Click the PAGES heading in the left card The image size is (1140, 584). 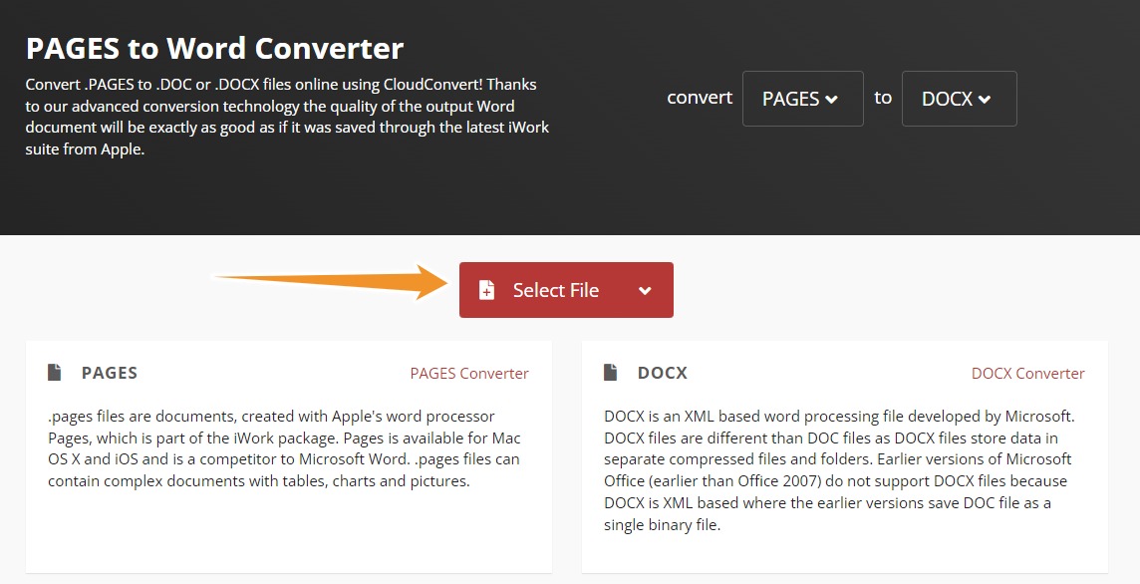tap(109, 373)
